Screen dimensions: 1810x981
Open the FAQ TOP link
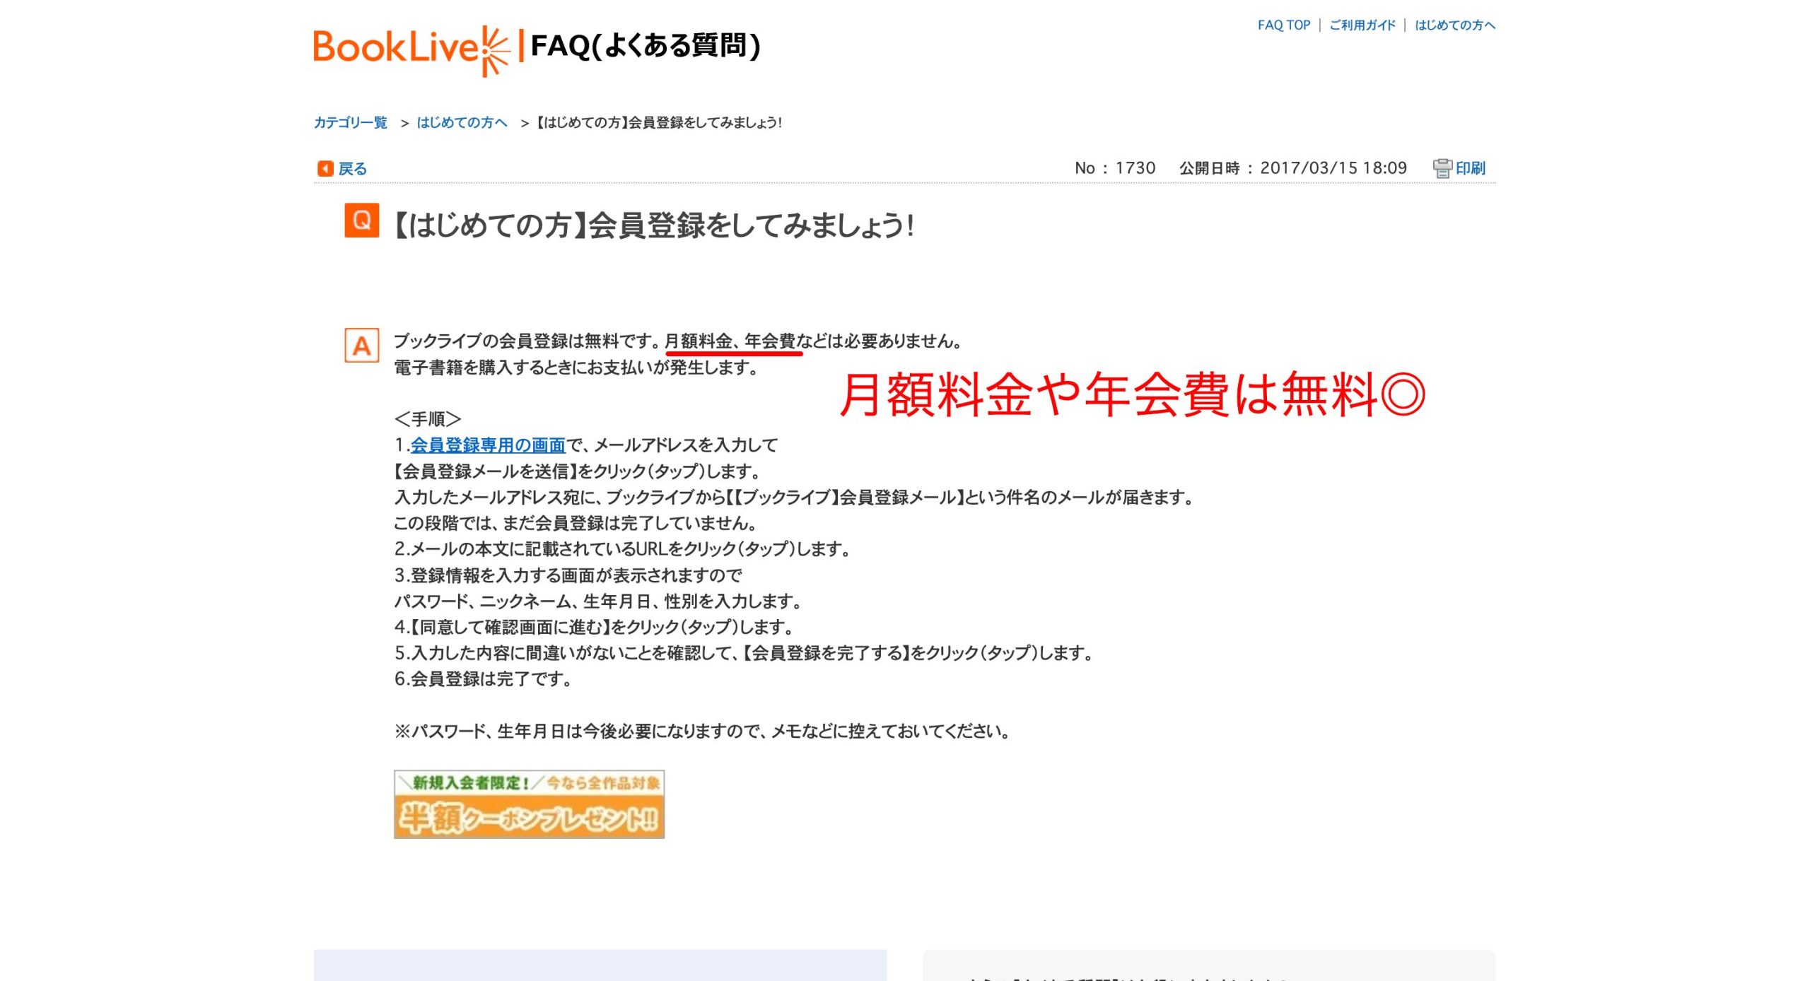[x=1283, y=25]
